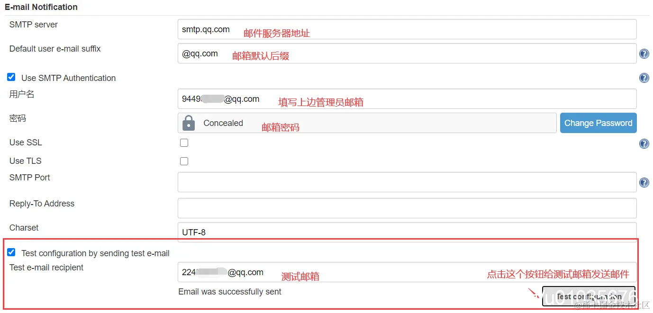Click the 'Use SMTP Authentication' label text
The height and width of the screenshot is (313, 653).
pos(68,78)
